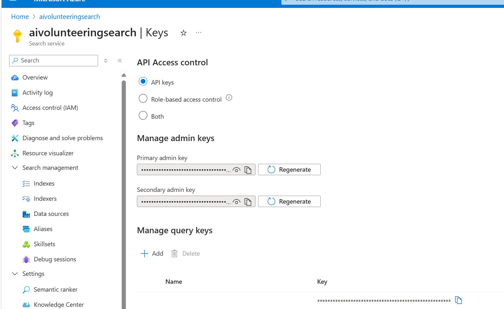
Task: Add a new query key
Action: coord(152,253)
